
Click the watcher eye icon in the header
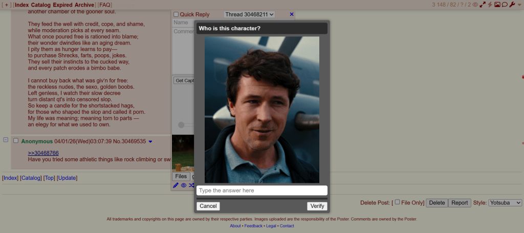click(x=475, y=5)
